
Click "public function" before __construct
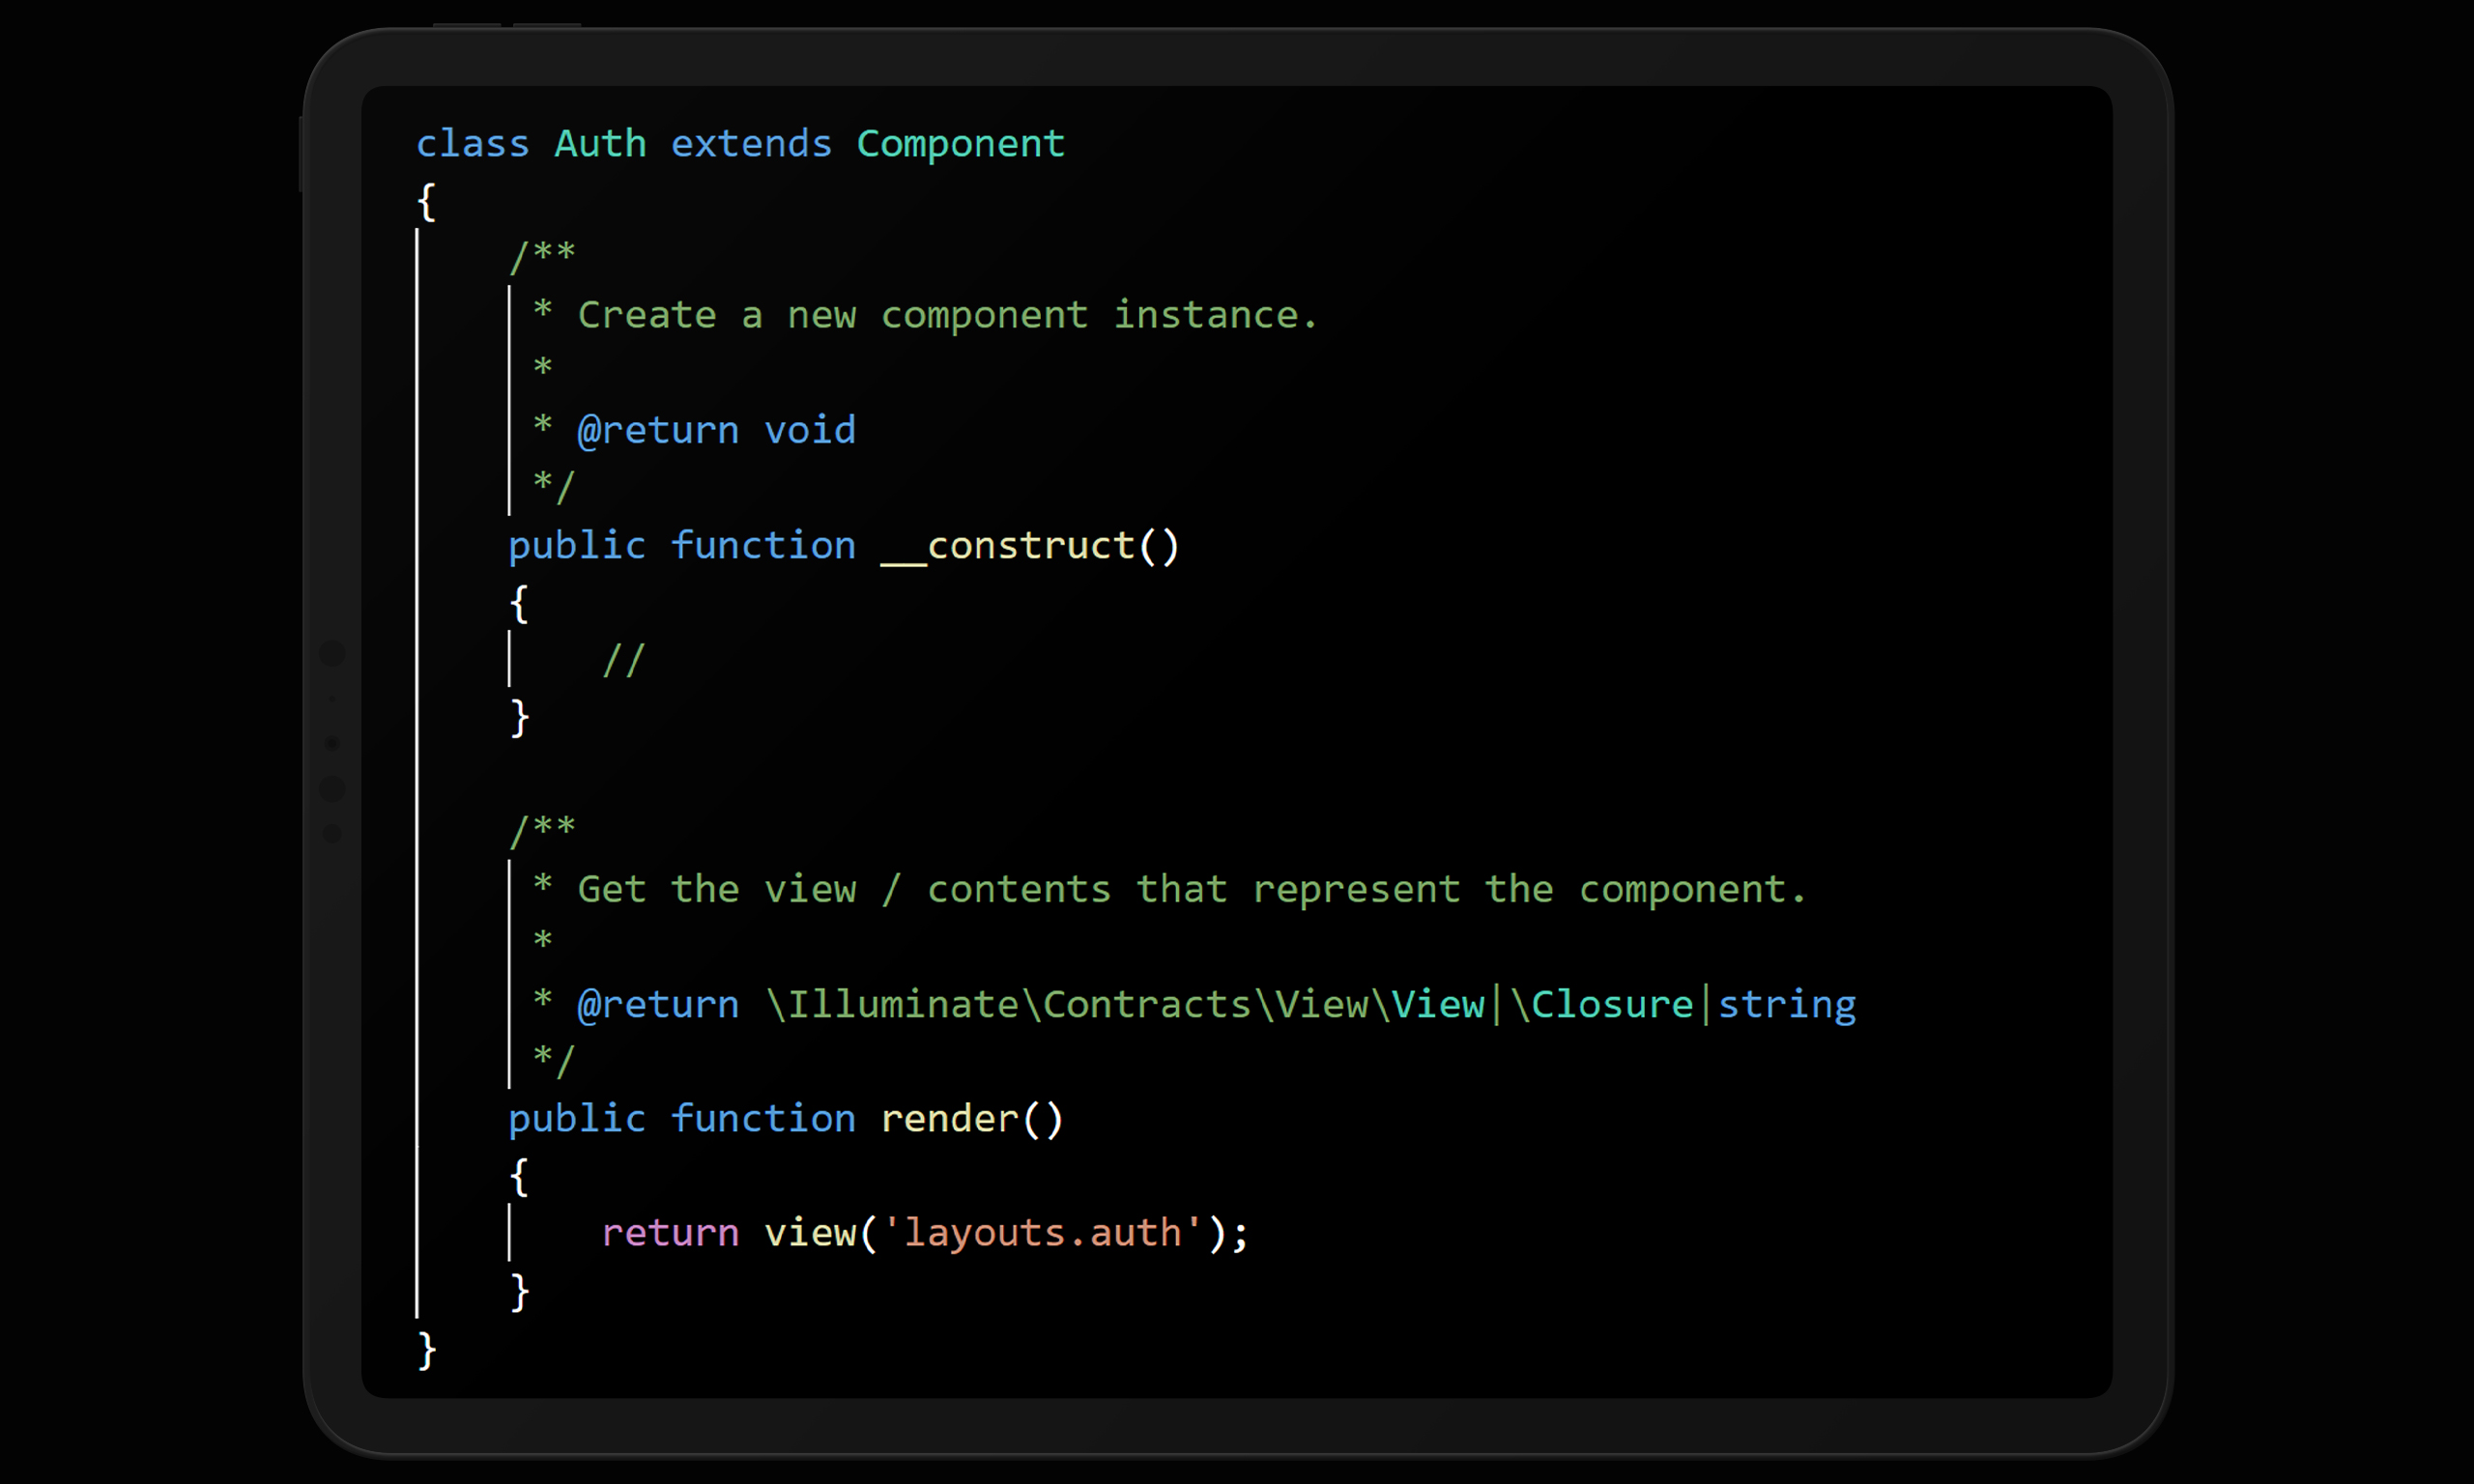point(682,546)
